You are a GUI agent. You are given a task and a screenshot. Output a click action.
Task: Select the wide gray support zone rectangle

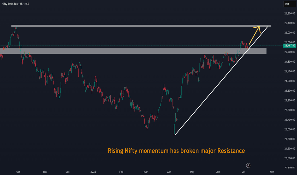coord(133,51)
